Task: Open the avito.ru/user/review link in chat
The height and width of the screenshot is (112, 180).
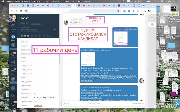Action: 108,77
